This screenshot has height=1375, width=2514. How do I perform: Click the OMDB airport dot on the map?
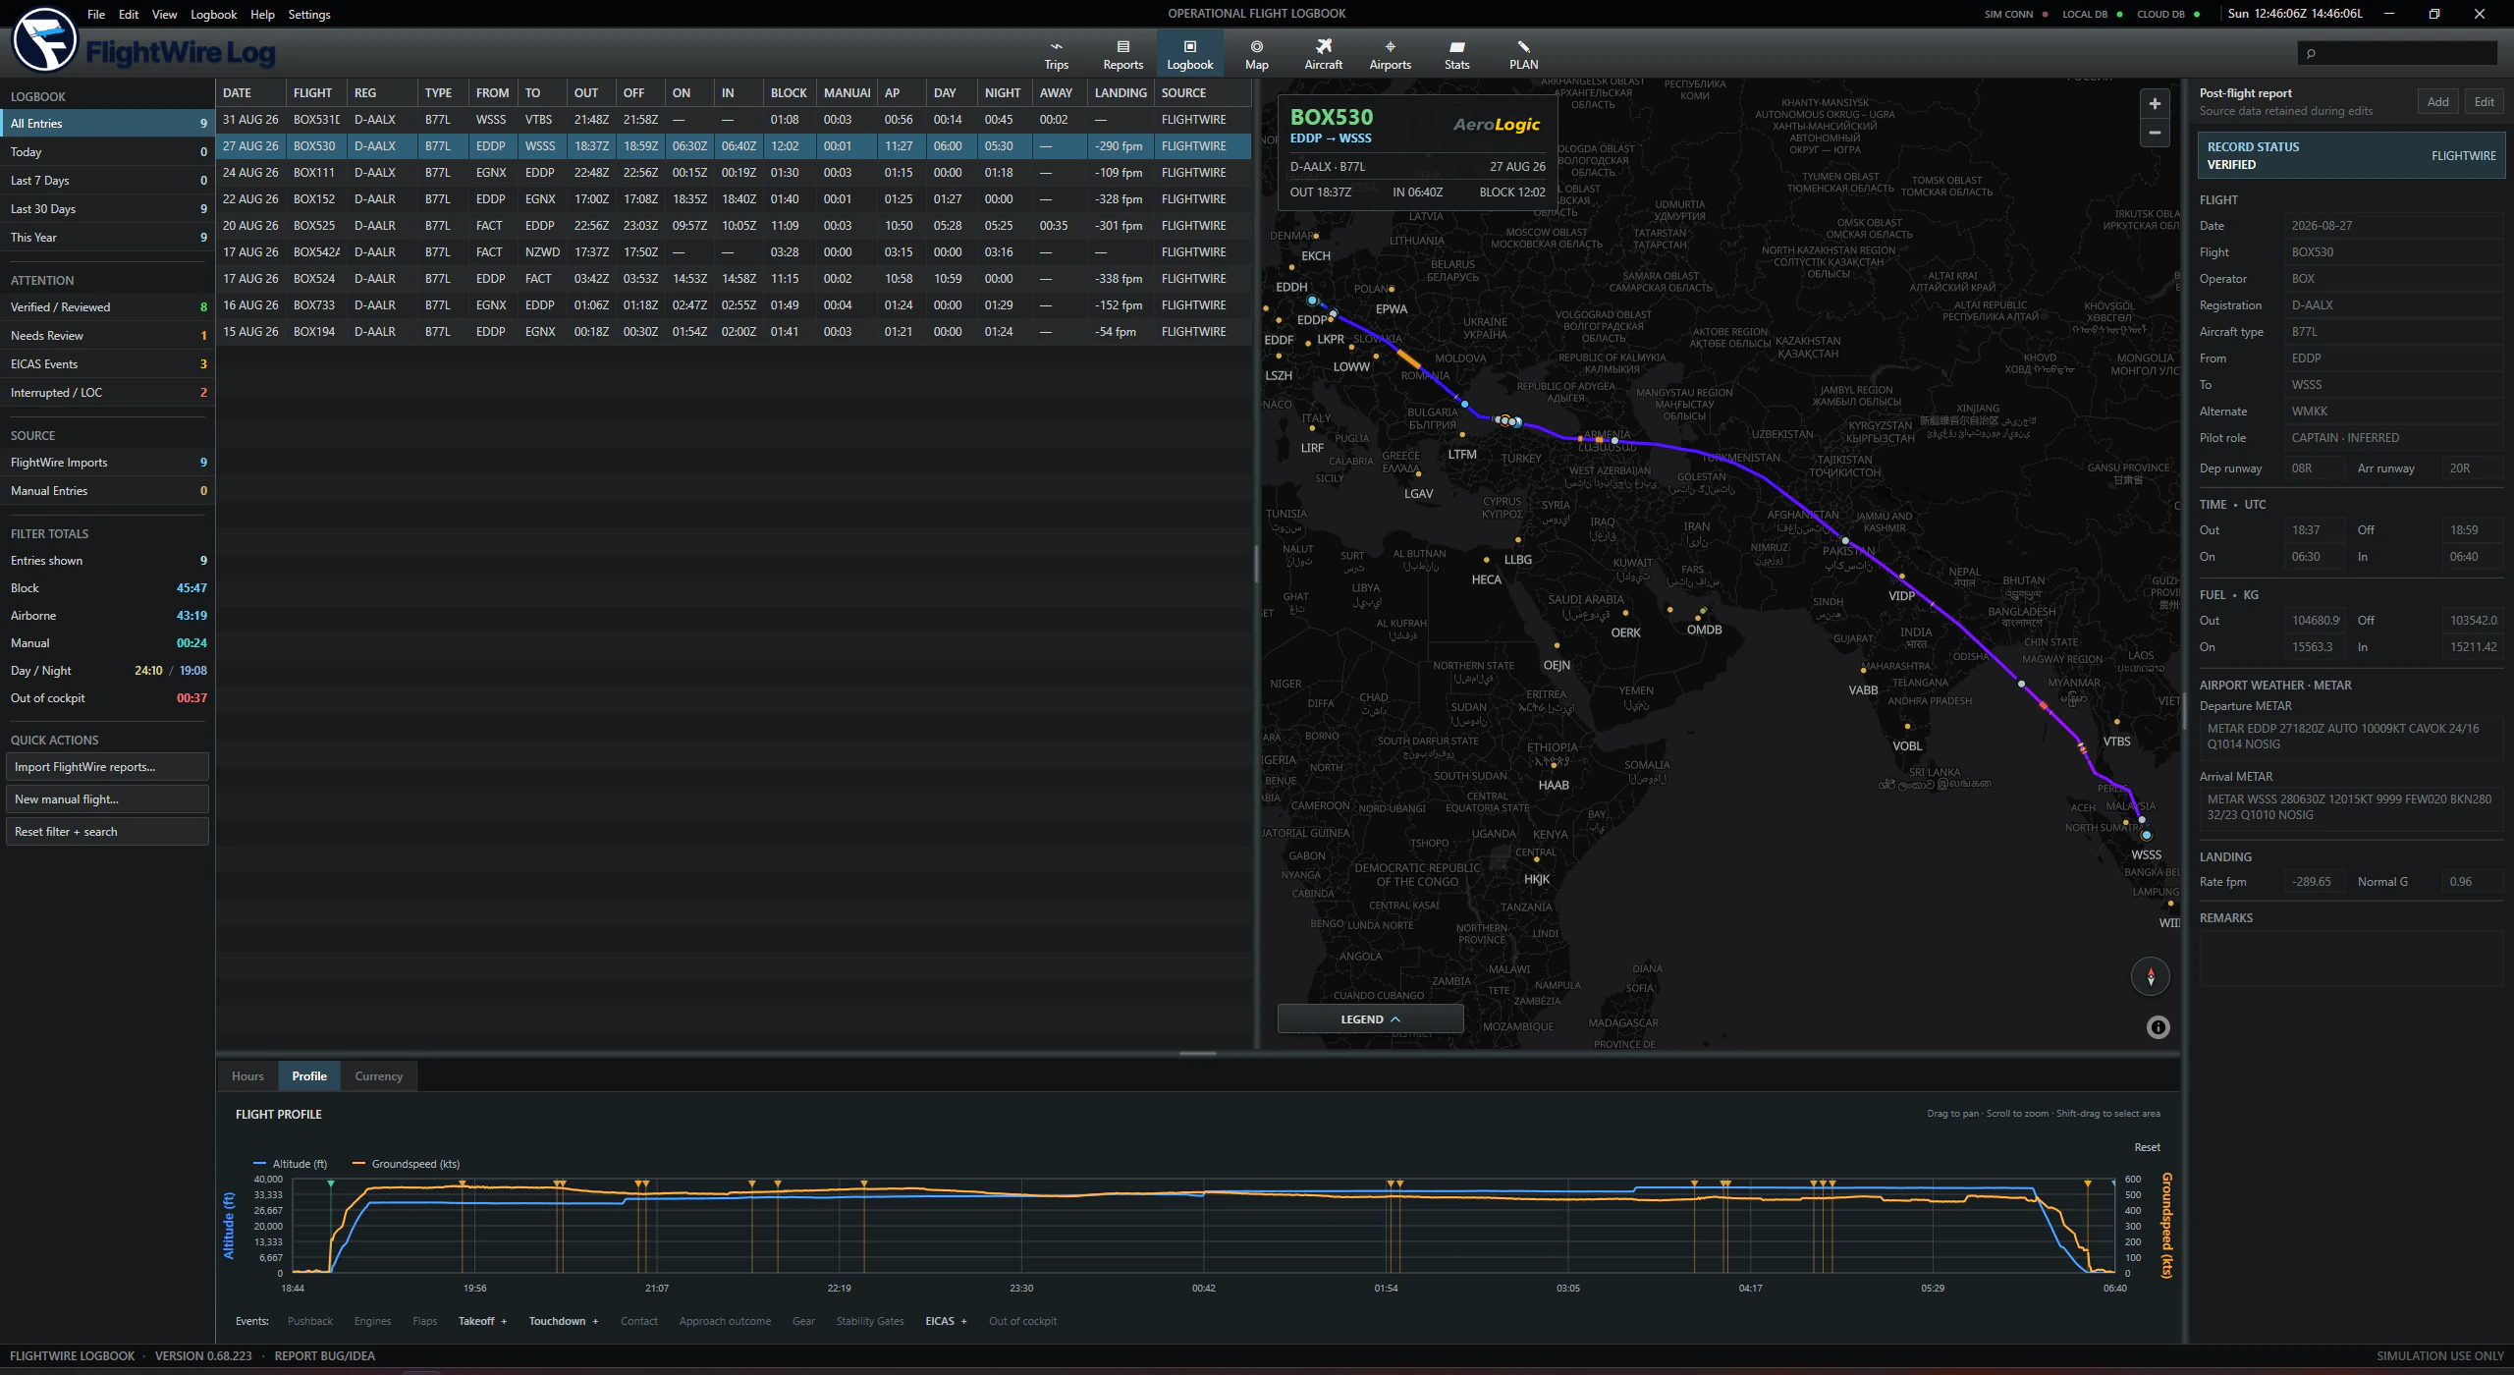click(x=1703, y=610)
